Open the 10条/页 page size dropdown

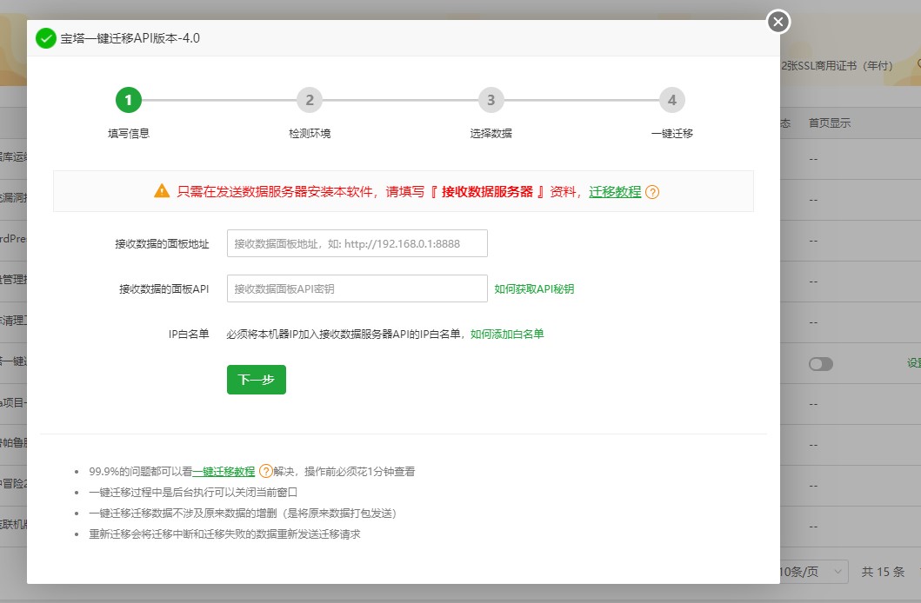tap(812, 572)
